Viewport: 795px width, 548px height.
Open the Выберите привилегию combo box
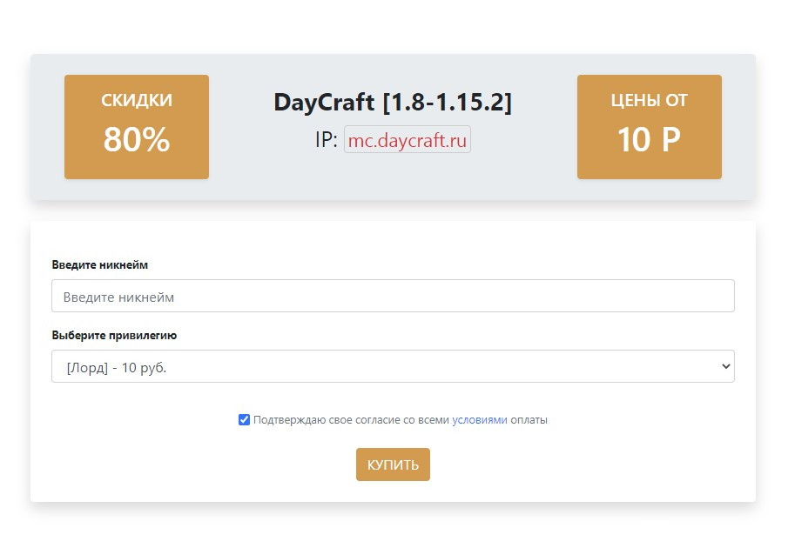(x=393, y=366)
